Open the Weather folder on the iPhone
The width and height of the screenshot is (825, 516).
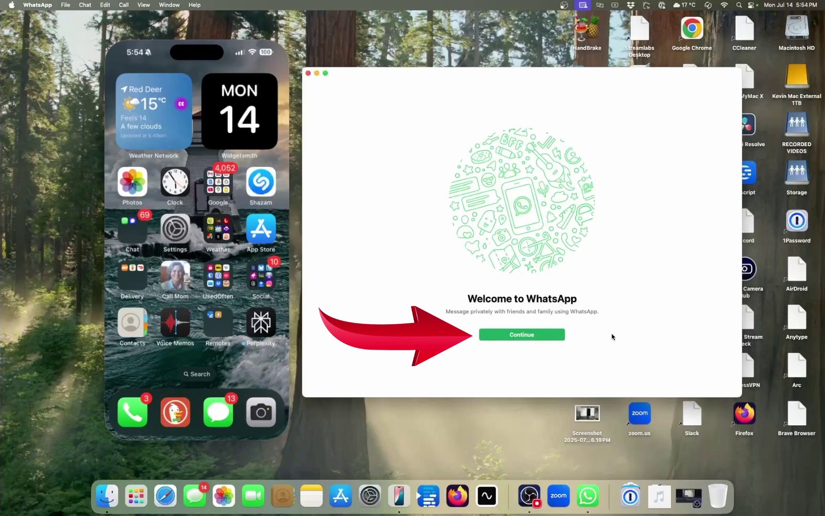218,229
